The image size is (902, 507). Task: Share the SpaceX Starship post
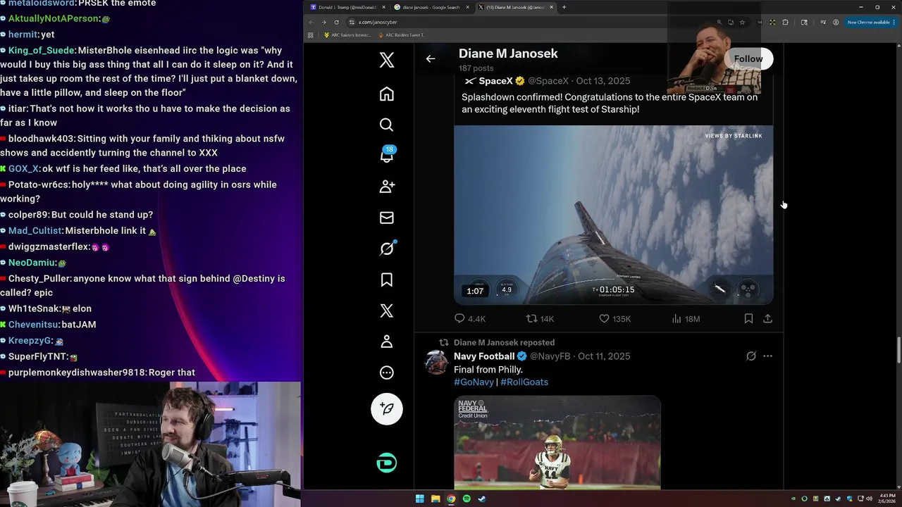click(767, 319)
